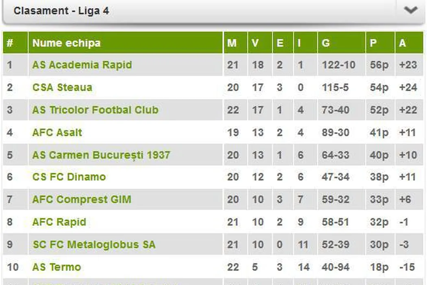Expand the Clasament - Liga 4 dropdown arrow

coord(411,10)
